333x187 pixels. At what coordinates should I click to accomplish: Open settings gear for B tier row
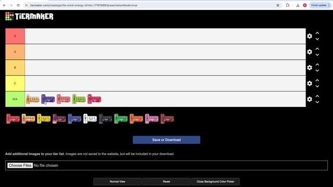(x=310, y=68)
